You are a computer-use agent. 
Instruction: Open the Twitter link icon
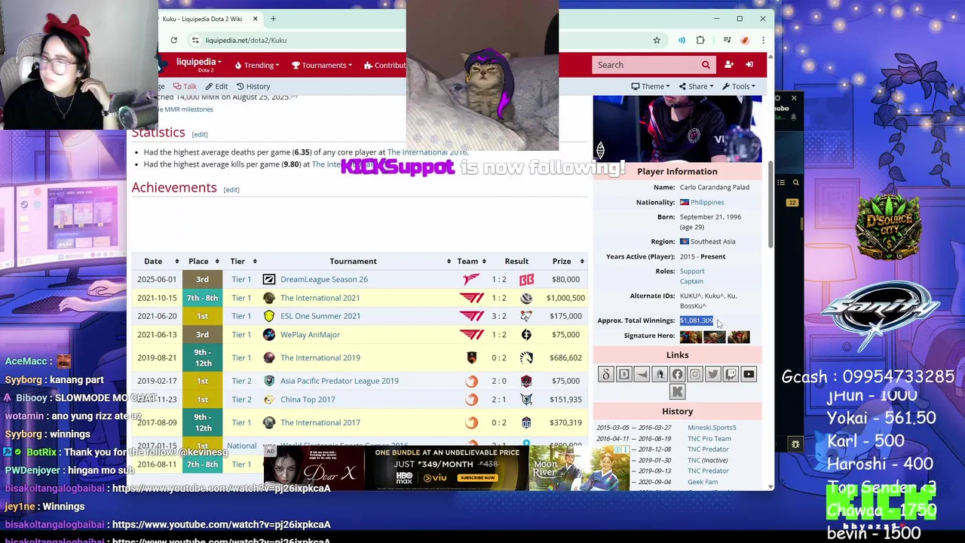click(712, 374)
